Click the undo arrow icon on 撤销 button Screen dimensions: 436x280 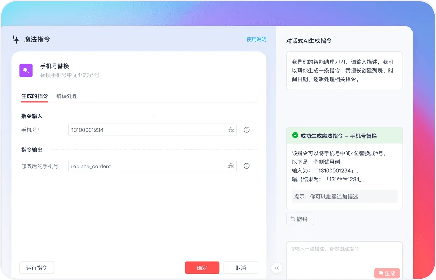coord(292,219)
